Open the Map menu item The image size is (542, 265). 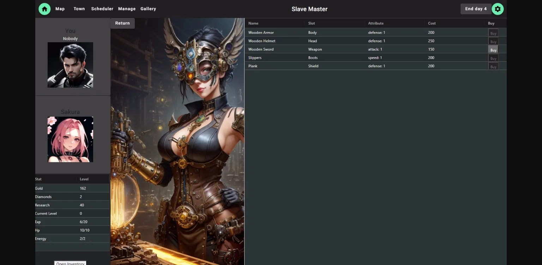click(60, 9)
